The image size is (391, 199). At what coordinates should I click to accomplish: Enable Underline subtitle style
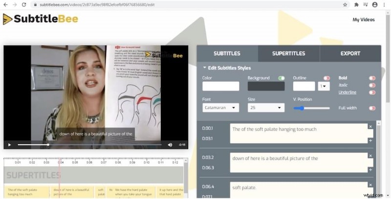pyautogui.click(x=372, y=92)
